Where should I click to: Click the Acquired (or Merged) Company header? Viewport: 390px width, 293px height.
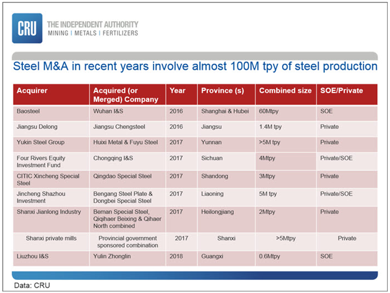(x=125, y=95)
